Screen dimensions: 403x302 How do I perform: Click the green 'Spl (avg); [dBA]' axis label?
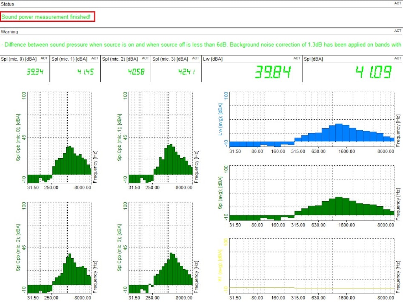[220, 193]
